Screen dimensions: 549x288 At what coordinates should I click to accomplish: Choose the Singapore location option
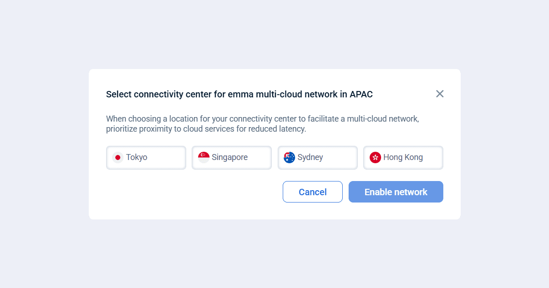pos(231,158)
